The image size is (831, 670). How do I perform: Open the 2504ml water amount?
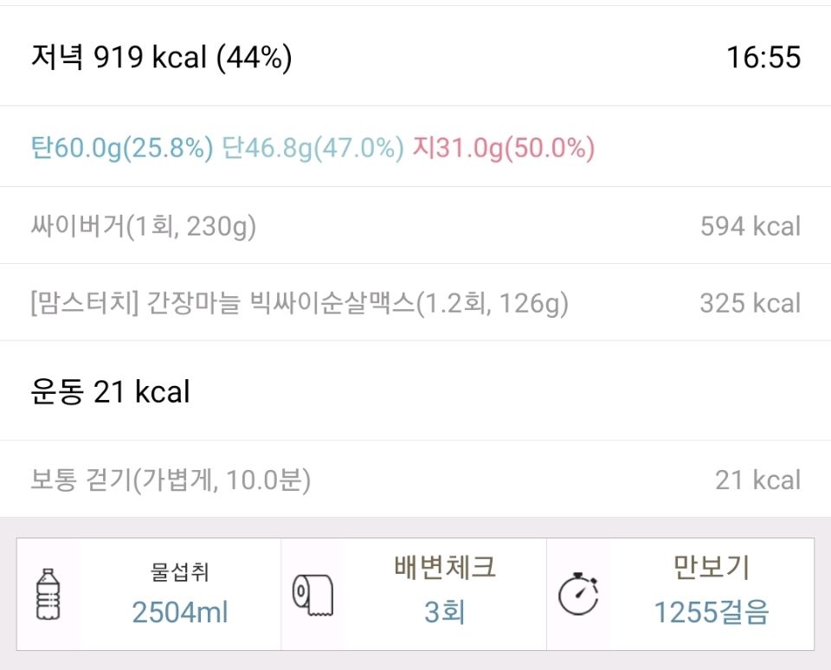[180, 612]
